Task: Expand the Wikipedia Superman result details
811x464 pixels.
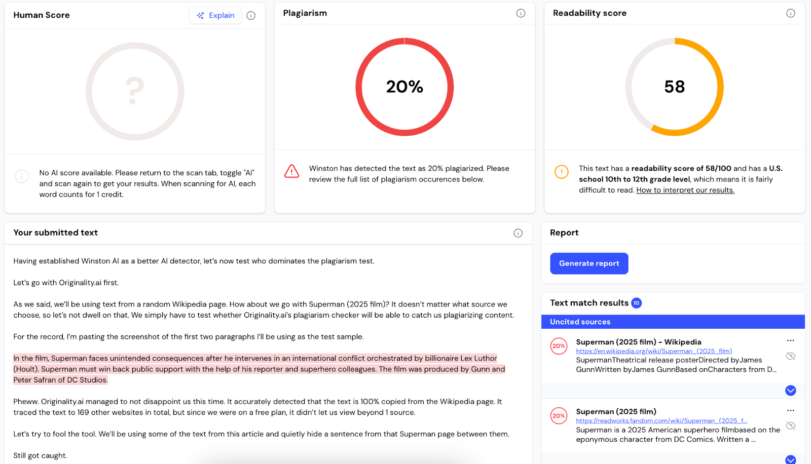Action: click(790, 391)
